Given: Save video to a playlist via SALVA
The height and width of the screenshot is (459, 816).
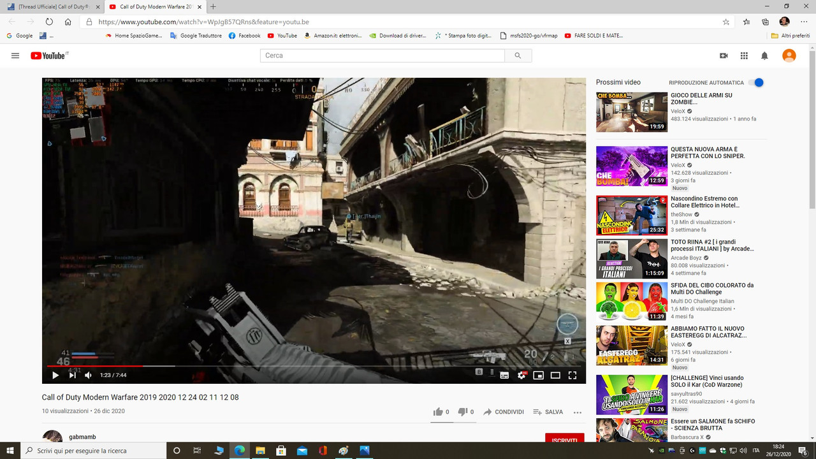Looking at the screenshot, I should 548,412.
